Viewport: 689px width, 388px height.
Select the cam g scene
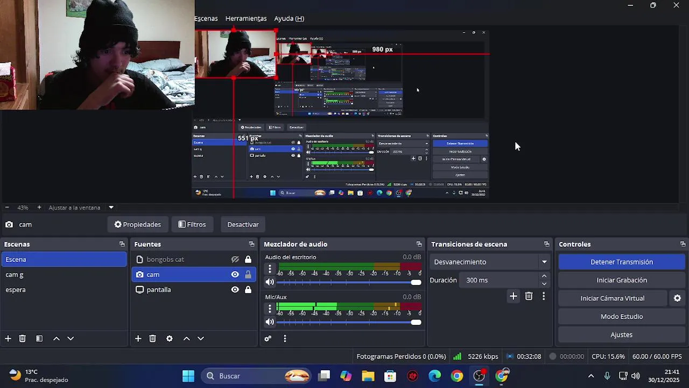64,274
